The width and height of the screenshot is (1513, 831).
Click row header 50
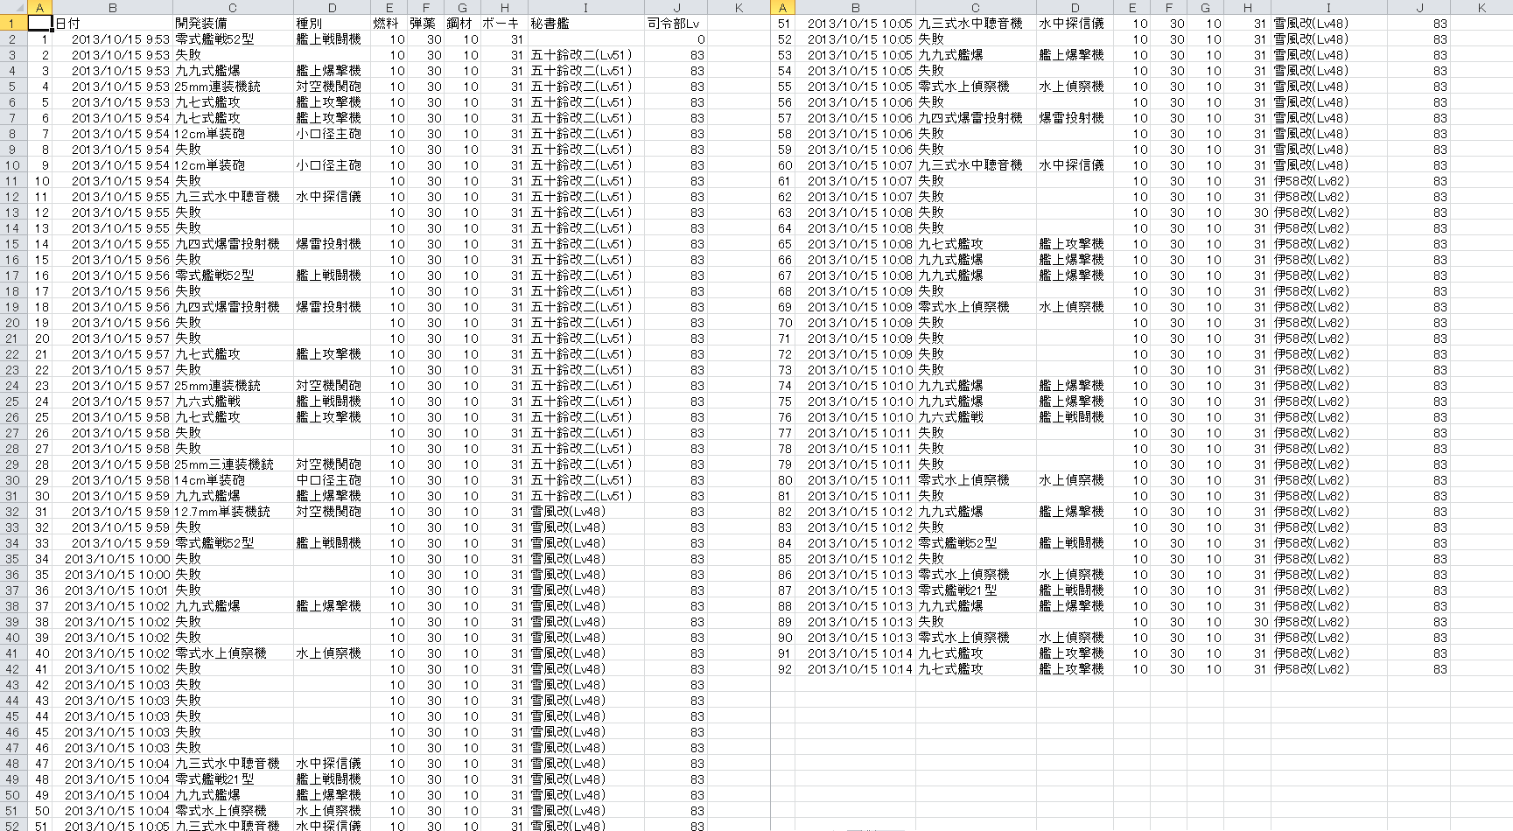pyautogui.click(x=13, y=795)
